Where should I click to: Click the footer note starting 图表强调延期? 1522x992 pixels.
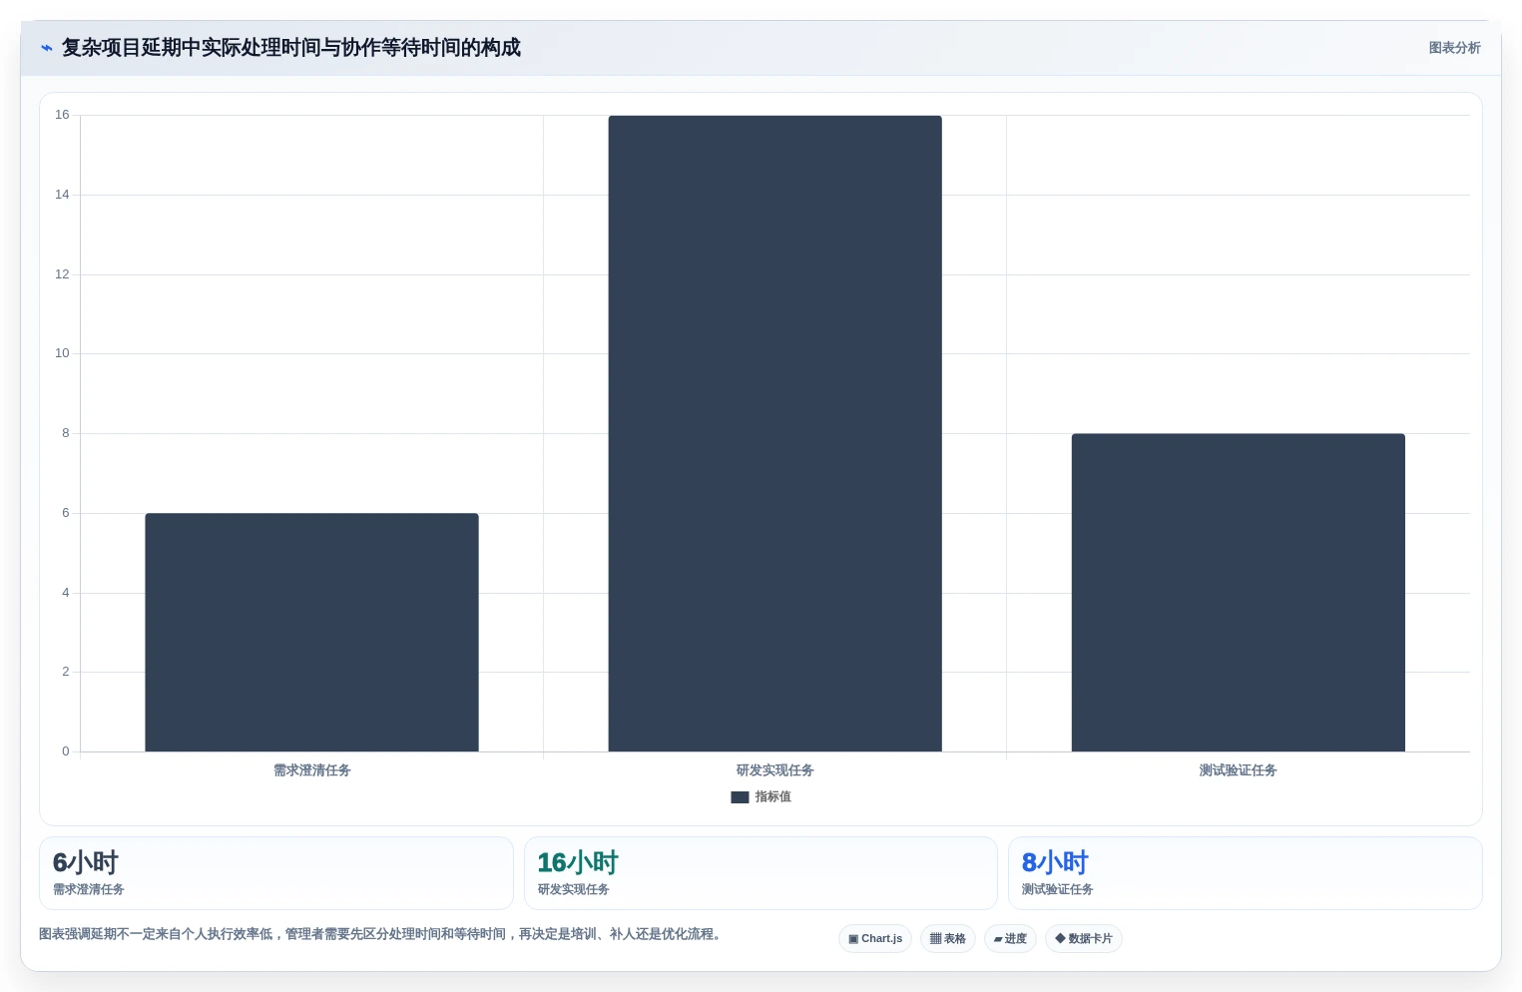tap(379, 935)
